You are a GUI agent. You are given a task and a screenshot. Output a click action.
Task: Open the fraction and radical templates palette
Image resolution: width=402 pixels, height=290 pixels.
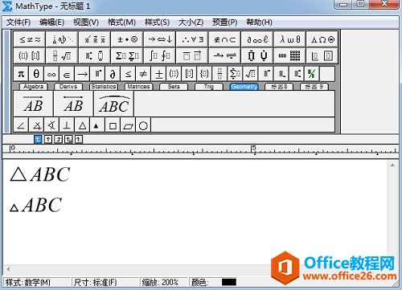[x=62, y=55]
